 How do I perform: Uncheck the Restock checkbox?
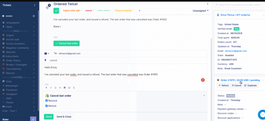click(x=47, y=101)
